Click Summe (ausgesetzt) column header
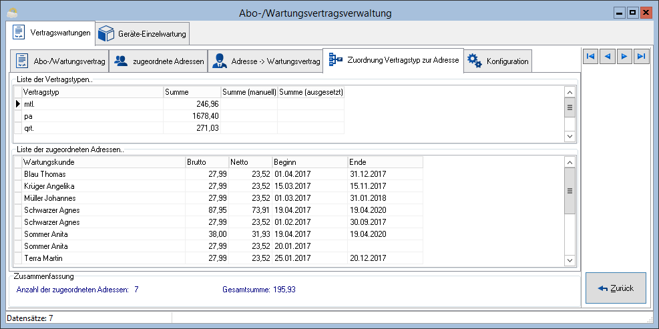Screen dimensions: 659x329 tap(310, 92)
